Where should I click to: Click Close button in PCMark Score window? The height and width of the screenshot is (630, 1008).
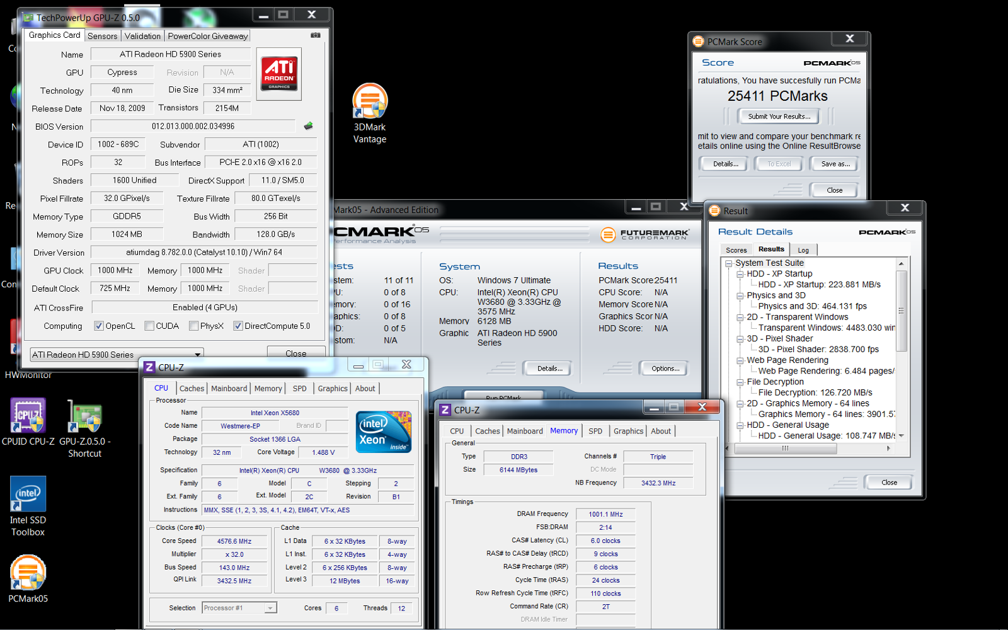click(834, 190)
